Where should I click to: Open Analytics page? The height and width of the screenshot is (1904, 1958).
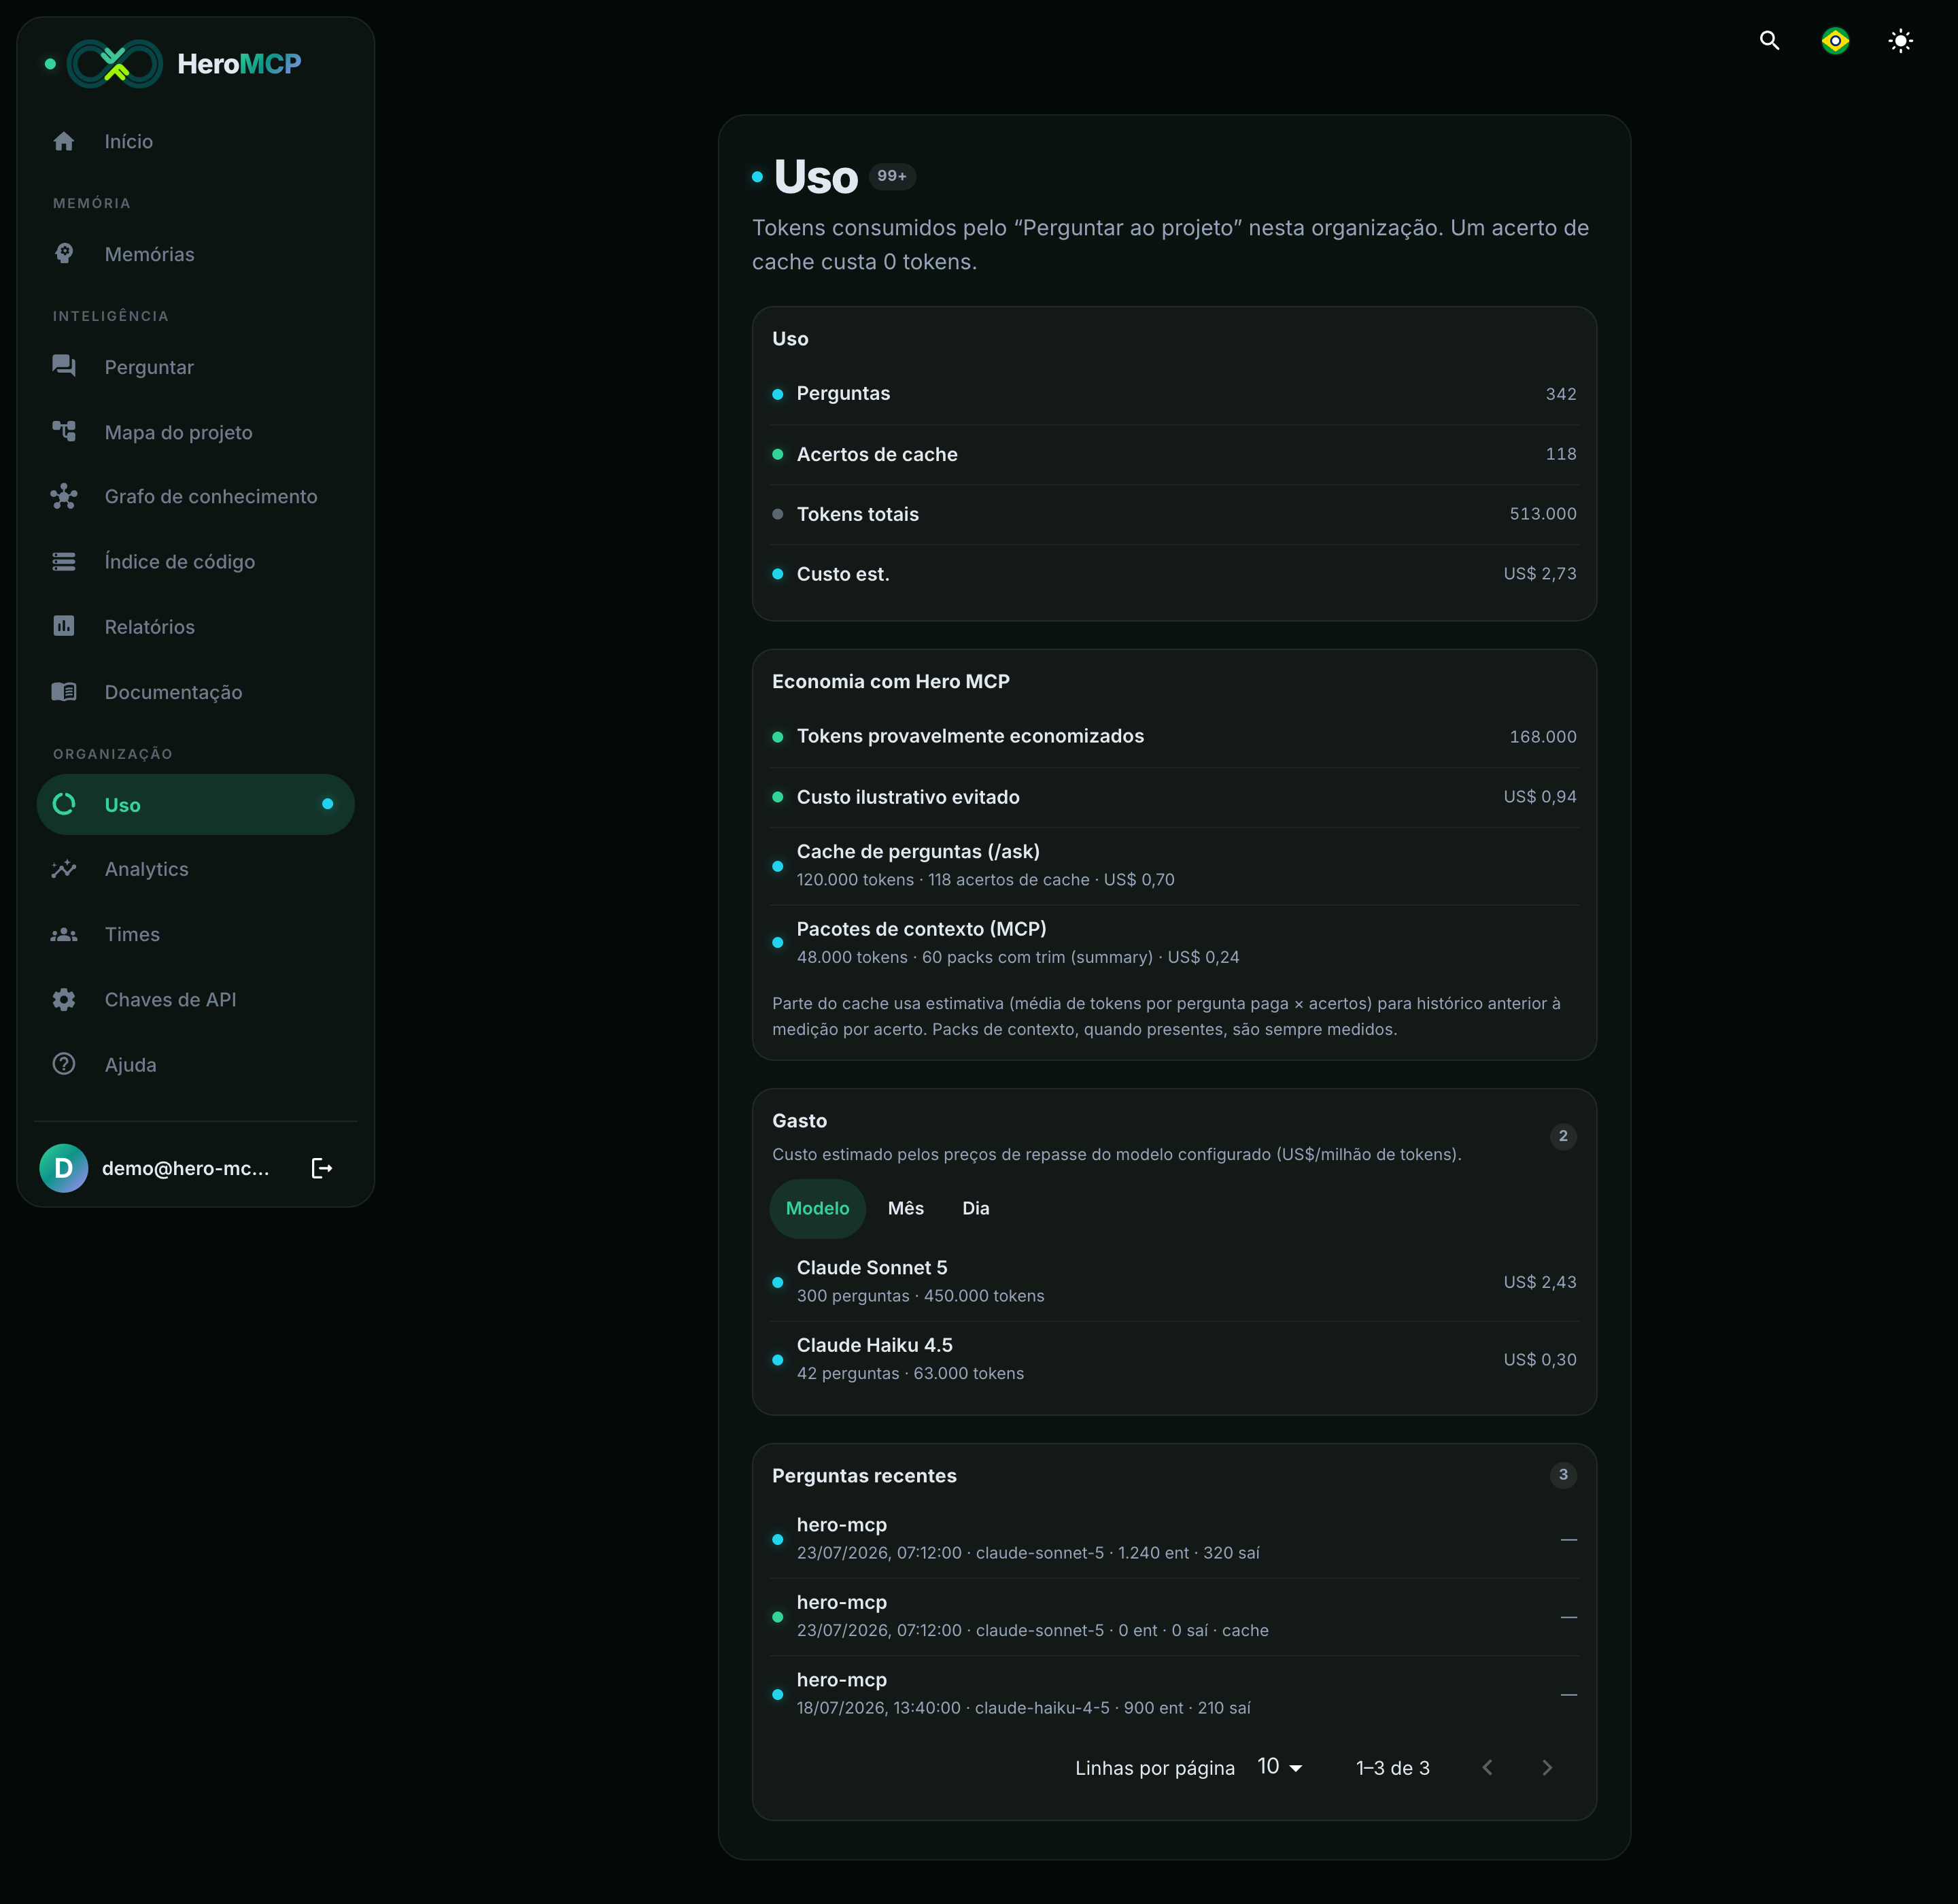(x=196, y=869)
